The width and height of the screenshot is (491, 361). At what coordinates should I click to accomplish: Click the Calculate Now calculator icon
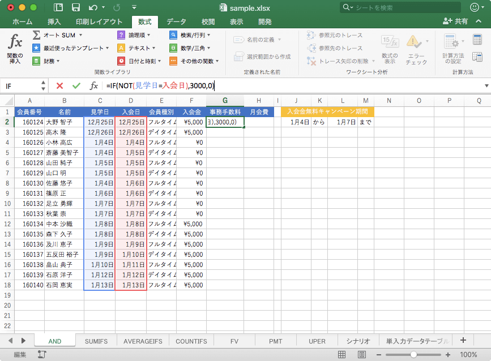pyautogui.click(x=477, y=40)
